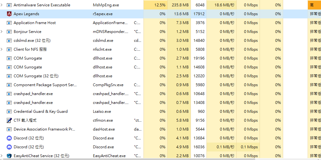Viewport: 321px width, 160px height.
Task: Click PID 17912 cell
Action: pos(199,14)
